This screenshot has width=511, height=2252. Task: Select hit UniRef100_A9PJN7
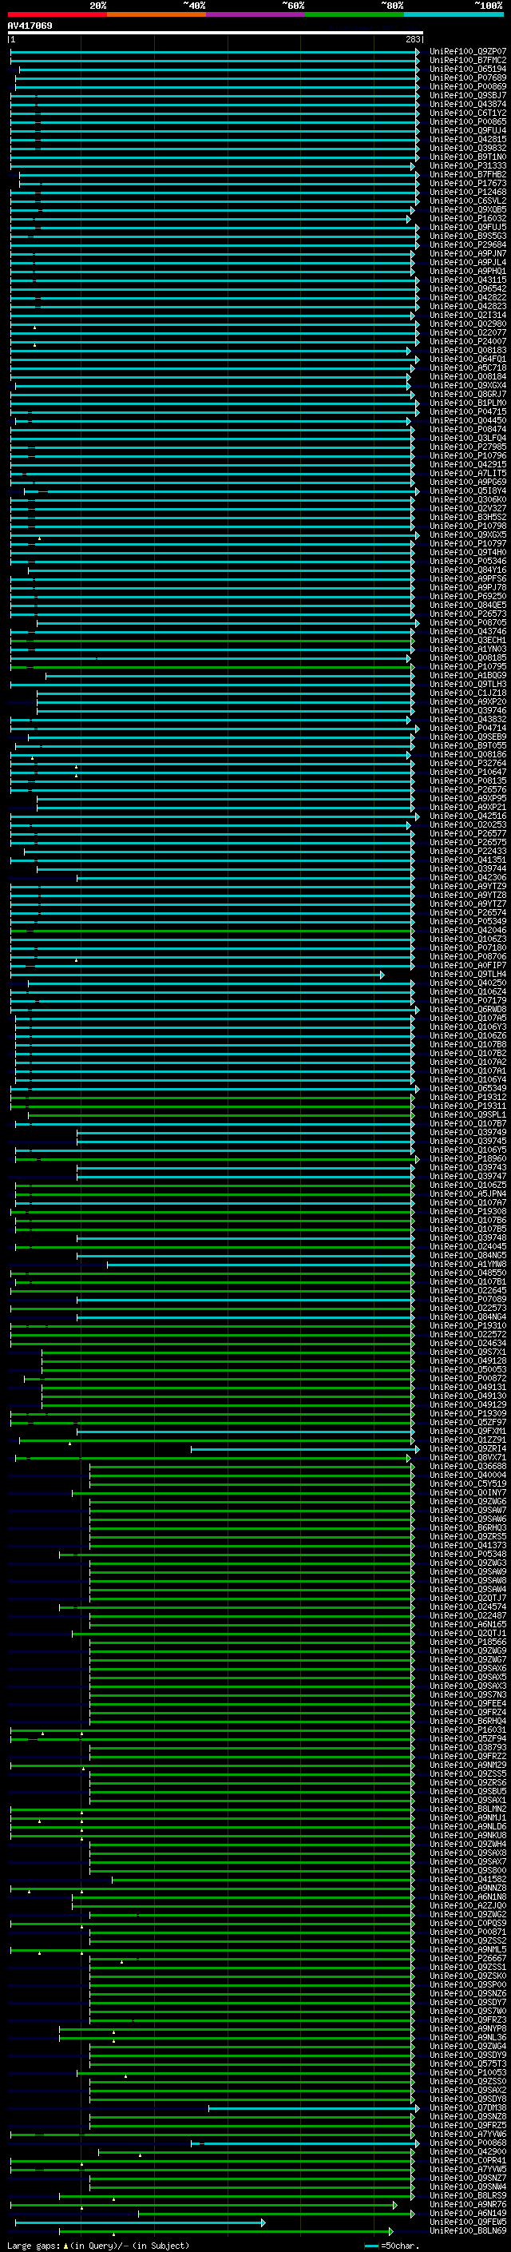468,253
